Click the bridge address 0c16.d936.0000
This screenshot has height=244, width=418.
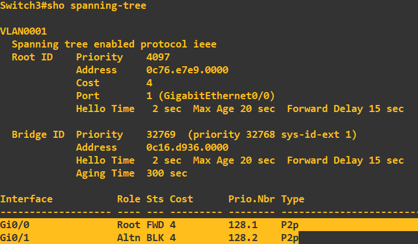187,147
